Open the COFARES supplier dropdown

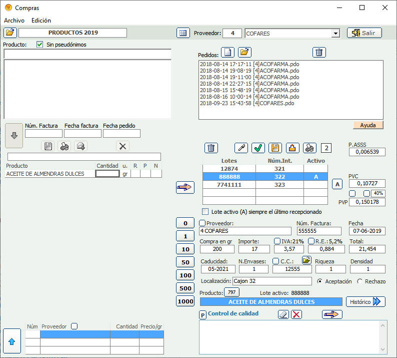335,34
